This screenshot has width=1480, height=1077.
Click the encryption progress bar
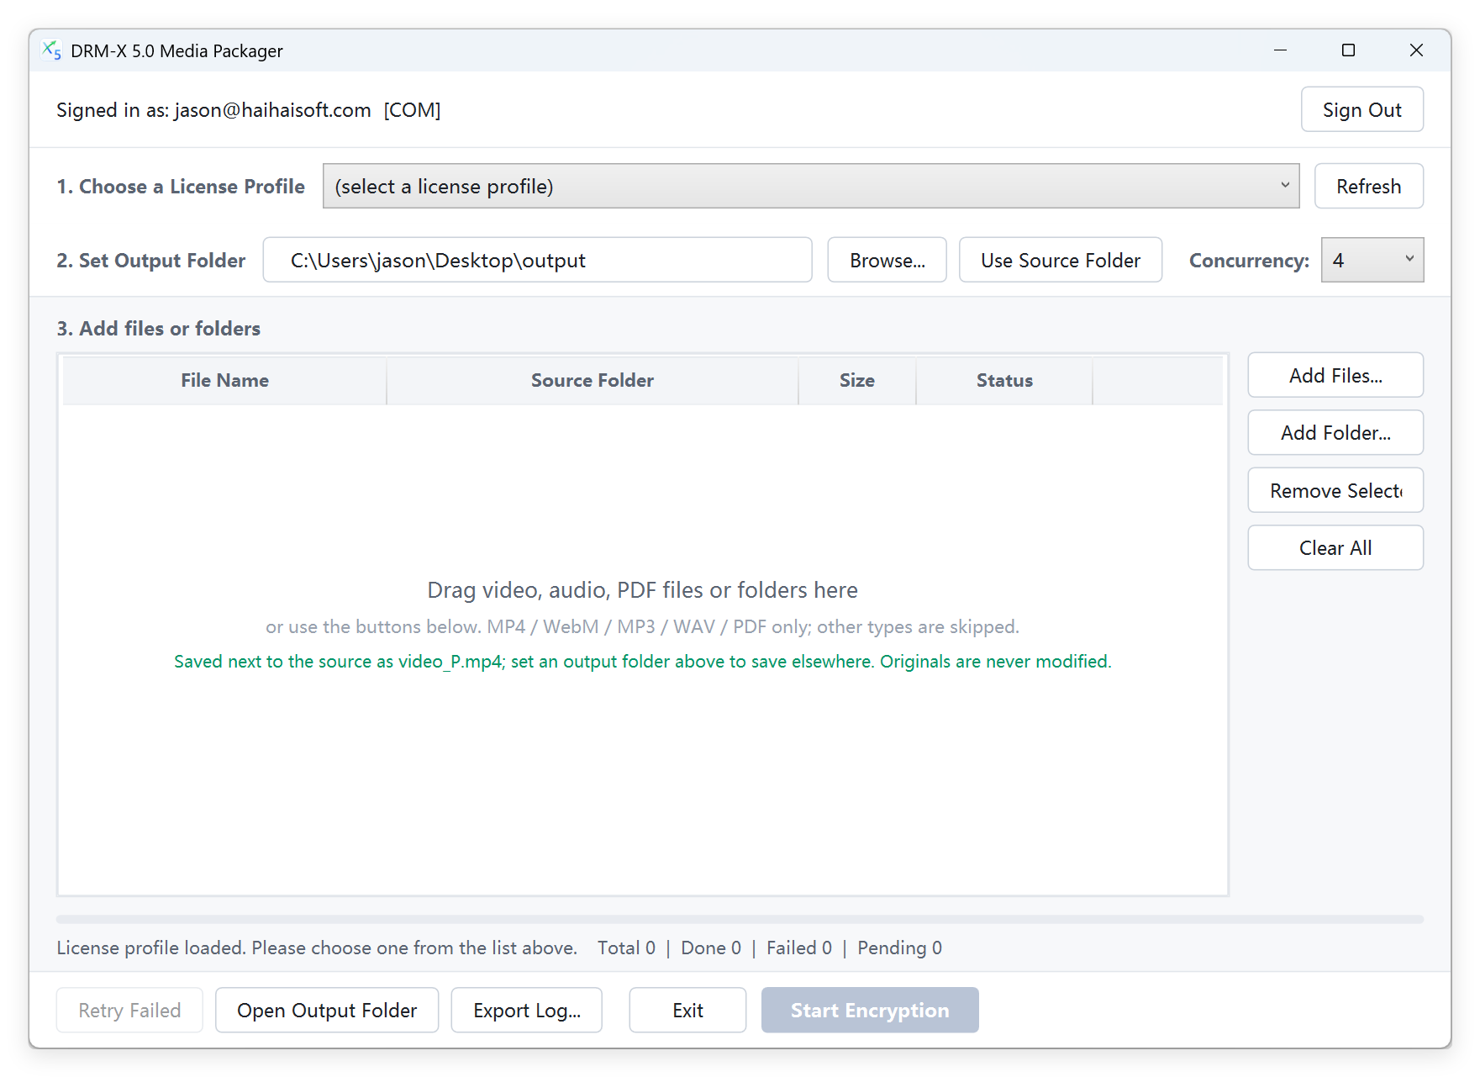click(x=740, y=920)
